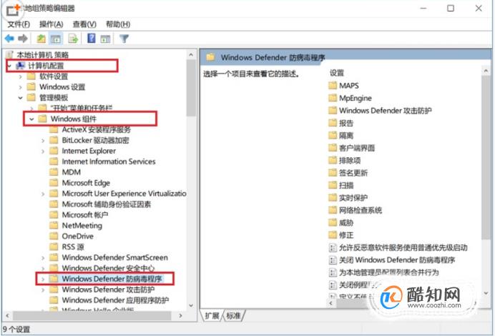Expand Windows Defender 攻击防护 tree node
The image size is (495, 336).
[x=43, y=290]
